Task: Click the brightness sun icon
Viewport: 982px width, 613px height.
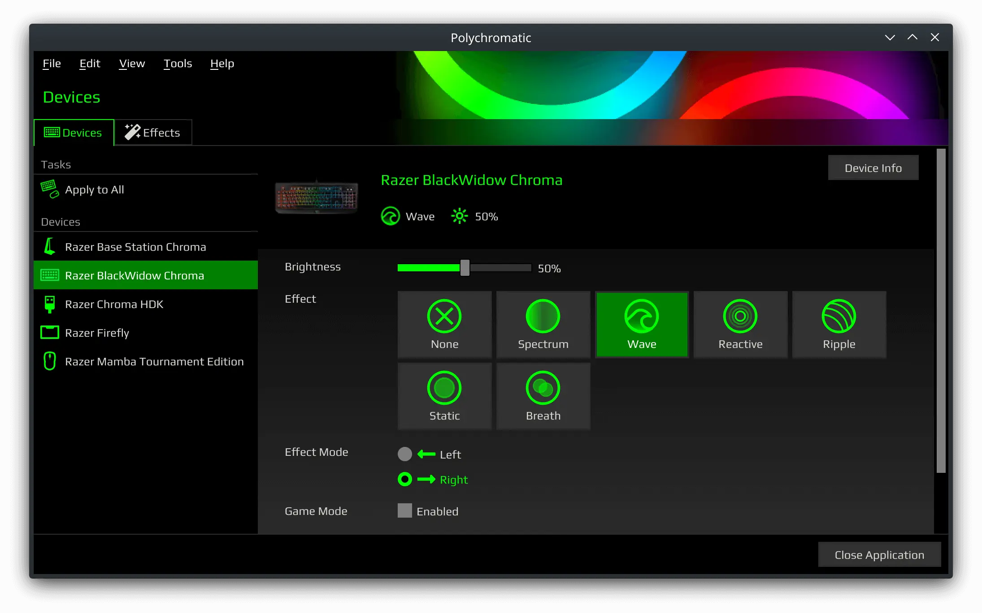Action: pos(459,216)
